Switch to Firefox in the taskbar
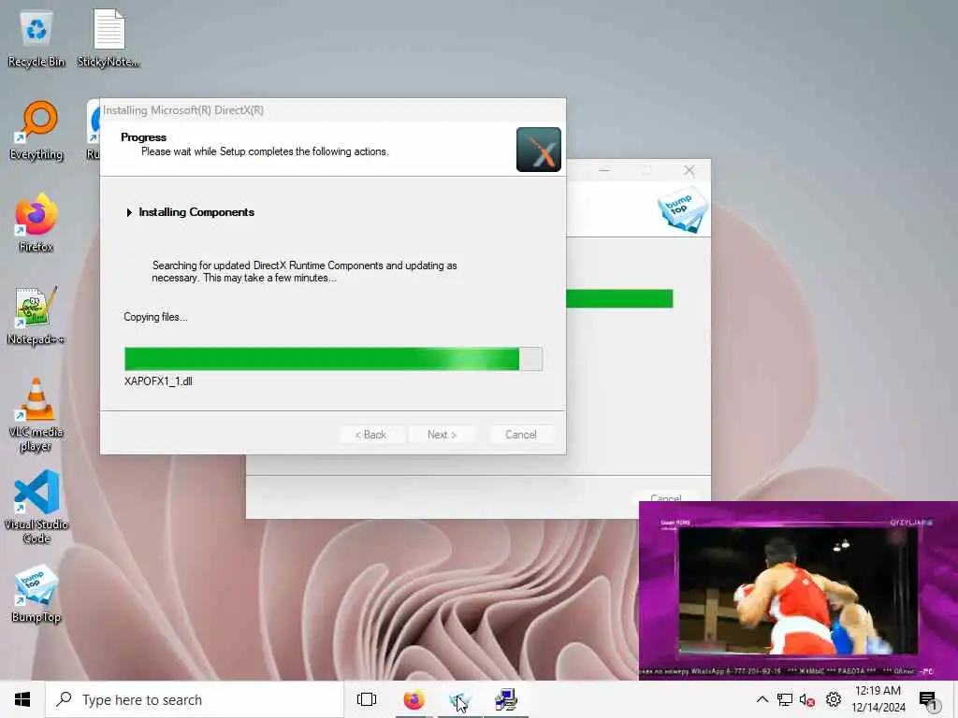The image size is (958, 718). point(414,699)
